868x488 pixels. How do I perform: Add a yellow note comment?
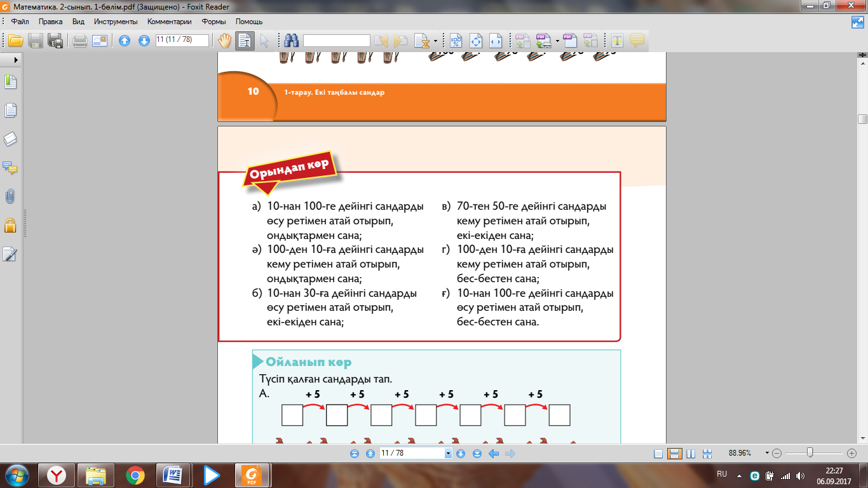point(637,41)
